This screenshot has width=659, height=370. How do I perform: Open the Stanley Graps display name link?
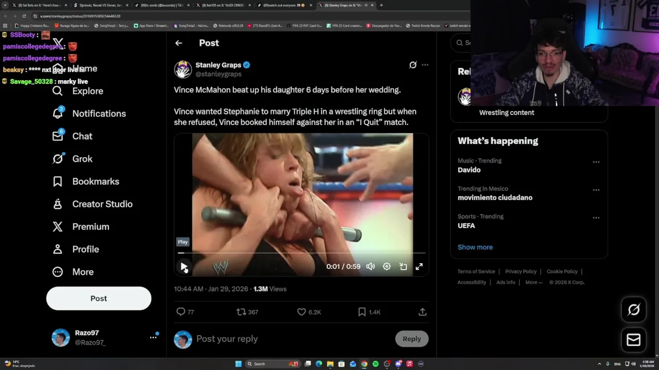(x=218, y=65)
